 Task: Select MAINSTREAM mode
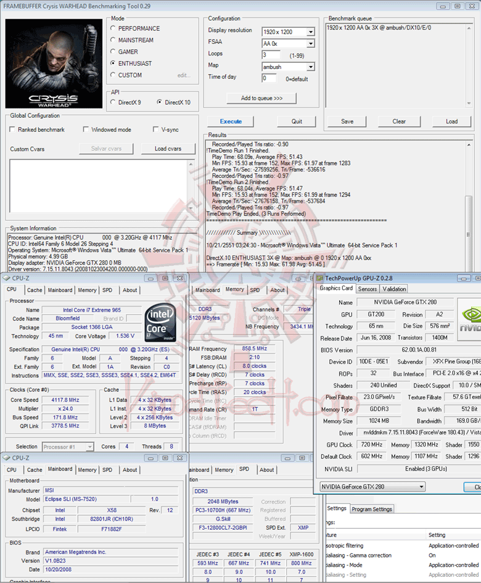click(x=113, y=39)
